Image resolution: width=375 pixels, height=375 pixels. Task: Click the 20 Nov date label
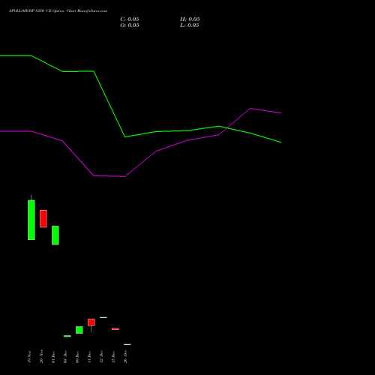[41, 357]
